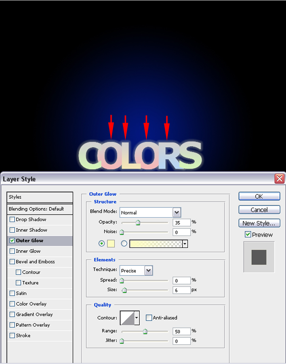The width and height of the screenshot is (286, 364).
Task: Click the Size value field
Action: [182, 290]
